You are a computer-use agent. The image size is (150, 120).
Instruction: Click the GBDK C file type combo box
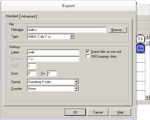51,36
